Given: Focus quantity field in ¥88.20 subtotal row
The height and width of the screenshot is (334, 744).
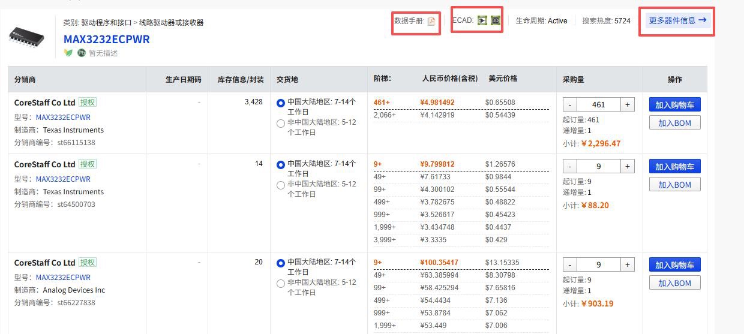Looking at the screenshot, I should 599,166.
